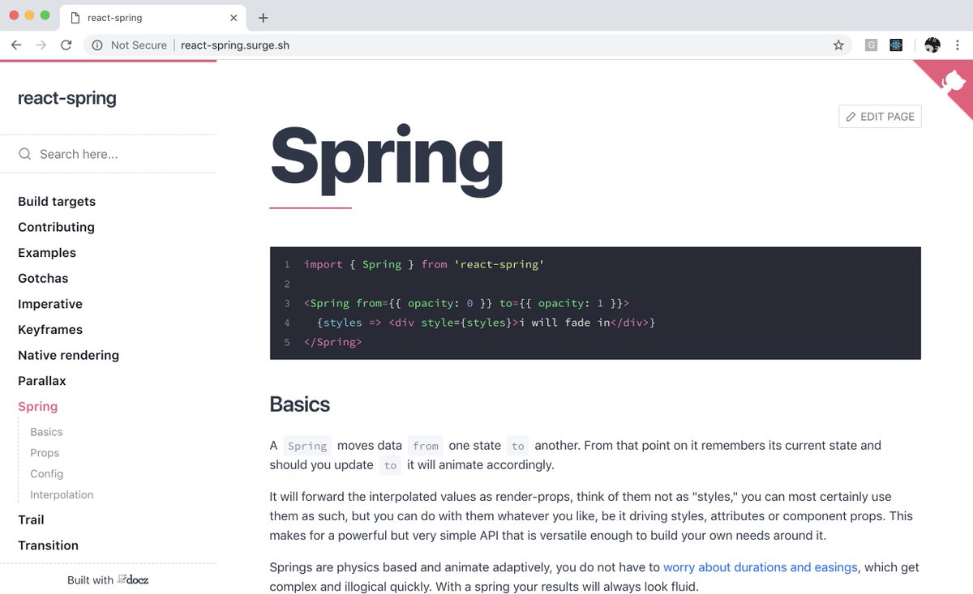Click the Basics section heading
Viewport: 973px width, 594px height.
300,404
